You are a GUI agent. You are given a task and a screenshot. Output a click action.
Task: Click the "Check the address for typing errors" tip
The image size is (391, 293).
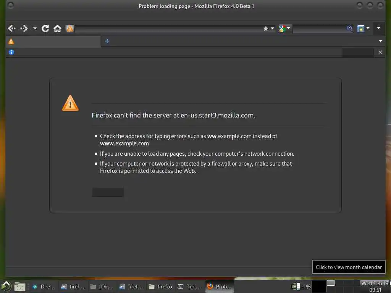tap(189, 140)
